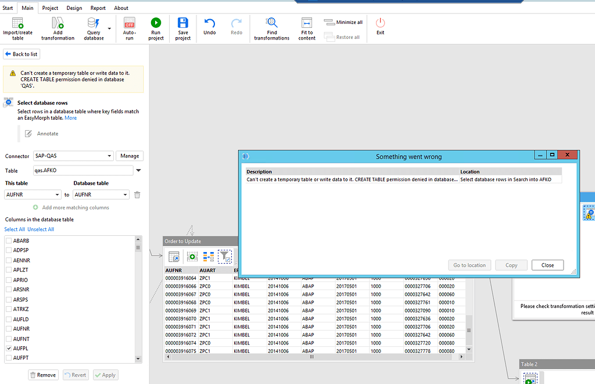Click the Table qas.AFKO input field
Screen dimensions: 595x384
[x=83, y=170]
